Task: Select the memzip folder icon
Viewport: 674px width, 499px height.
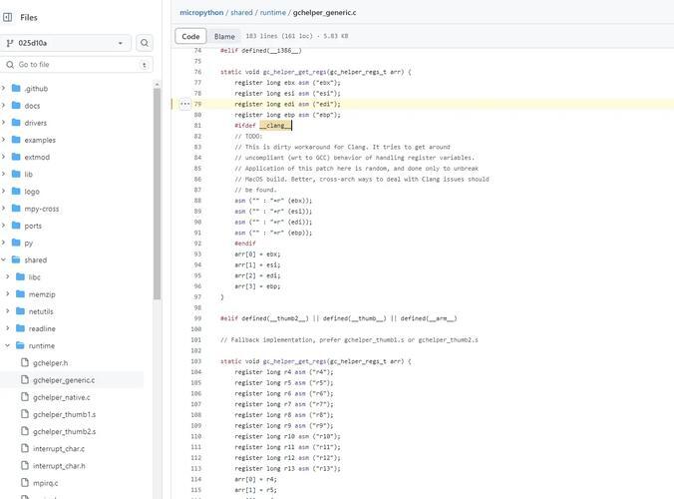Action: [20, 294]
